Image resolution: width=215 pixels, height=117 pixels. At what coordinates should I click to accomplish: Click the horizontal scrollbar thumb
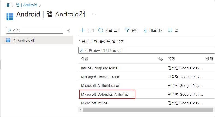pyautogui.click(x=148, y=110)
